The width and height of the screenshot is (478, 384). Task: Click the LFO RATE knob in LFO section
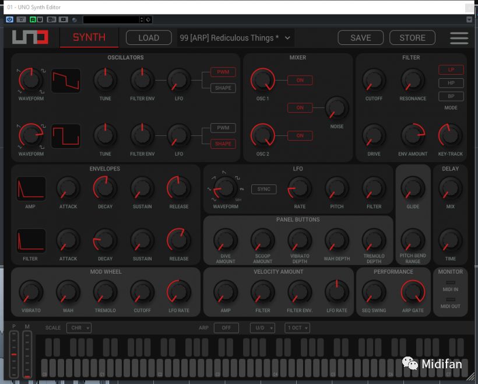click(x=300, y=188)
